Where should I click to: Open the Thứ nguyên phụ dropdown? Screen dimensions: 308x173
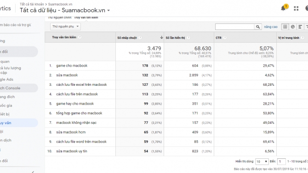(x=65, y=27)
